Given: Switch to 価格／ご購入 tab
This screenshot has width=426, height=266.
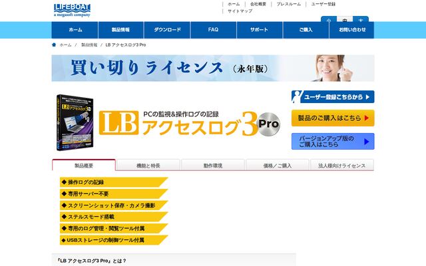Looking at the screenshot, I should click(277, 166).
